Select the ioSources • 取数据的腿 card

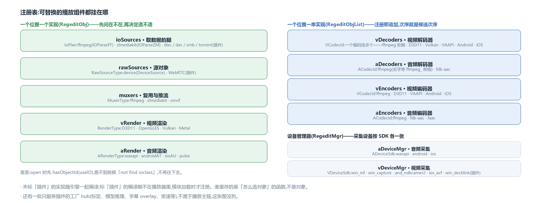[144, 41]
